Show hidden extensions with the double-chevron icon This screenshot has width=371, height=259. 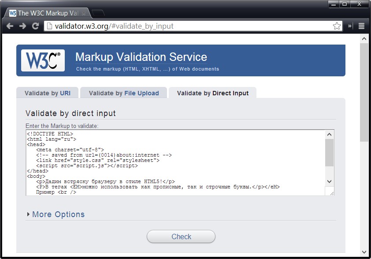tap(350, 26)
